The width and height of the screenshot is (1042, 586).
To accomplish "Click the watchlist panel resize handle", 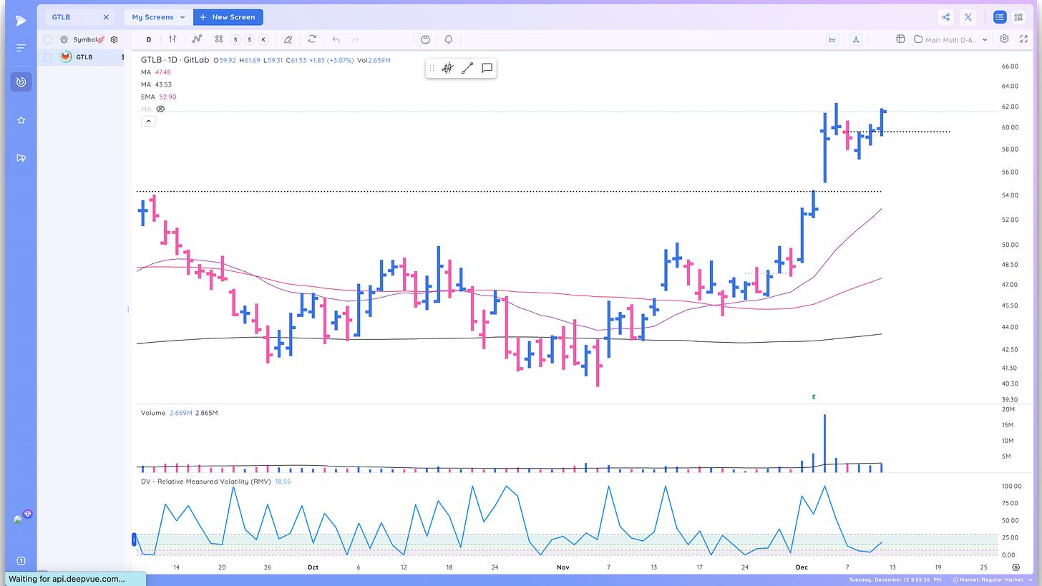I will pos(127,309).
